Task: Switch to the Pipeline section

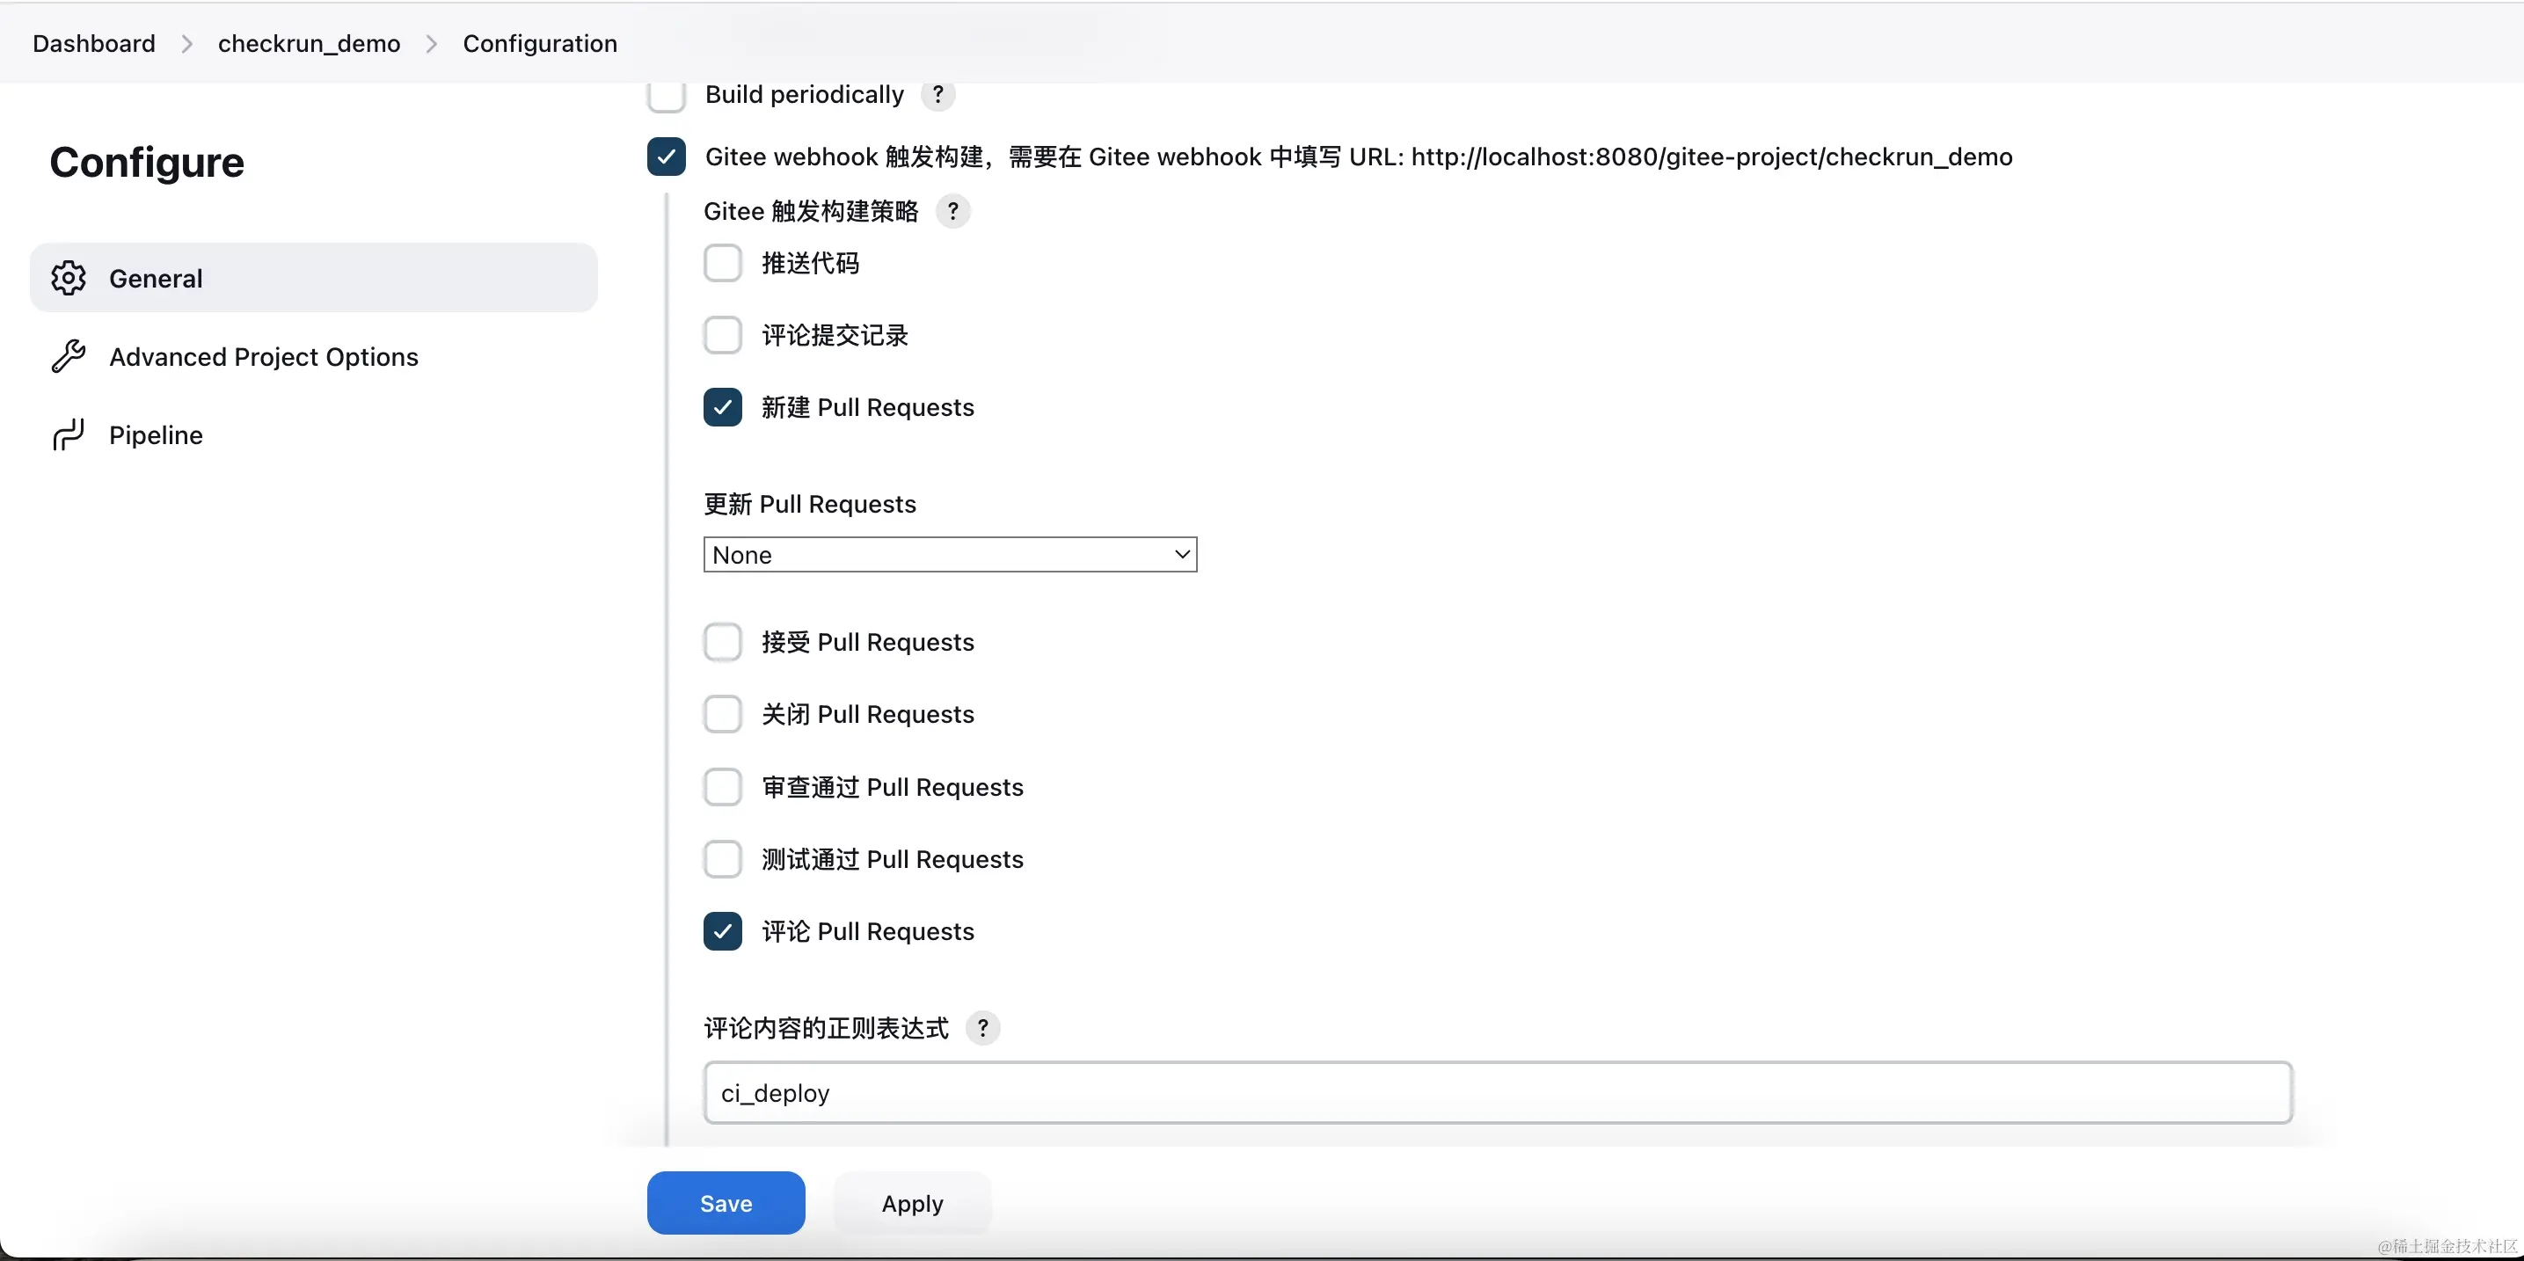Action: pos(154,434)
